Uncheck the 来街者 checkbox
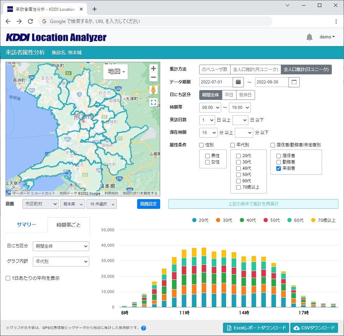 click(278, 168)
